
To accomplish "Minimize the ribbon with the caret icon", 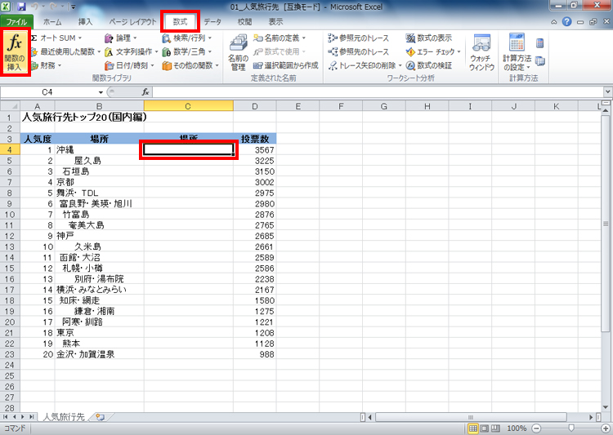I will point(554,22).
